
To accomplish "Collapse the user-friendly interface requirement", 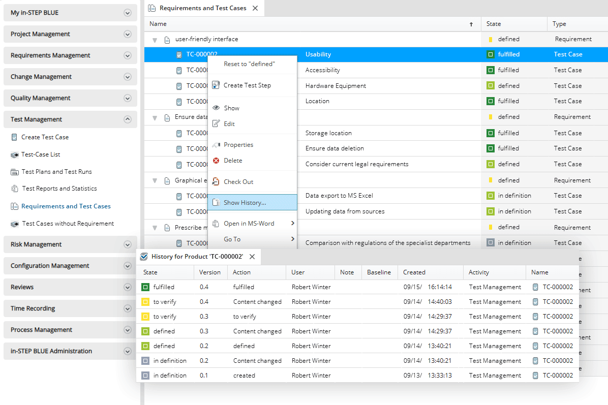I will point(155,40).
